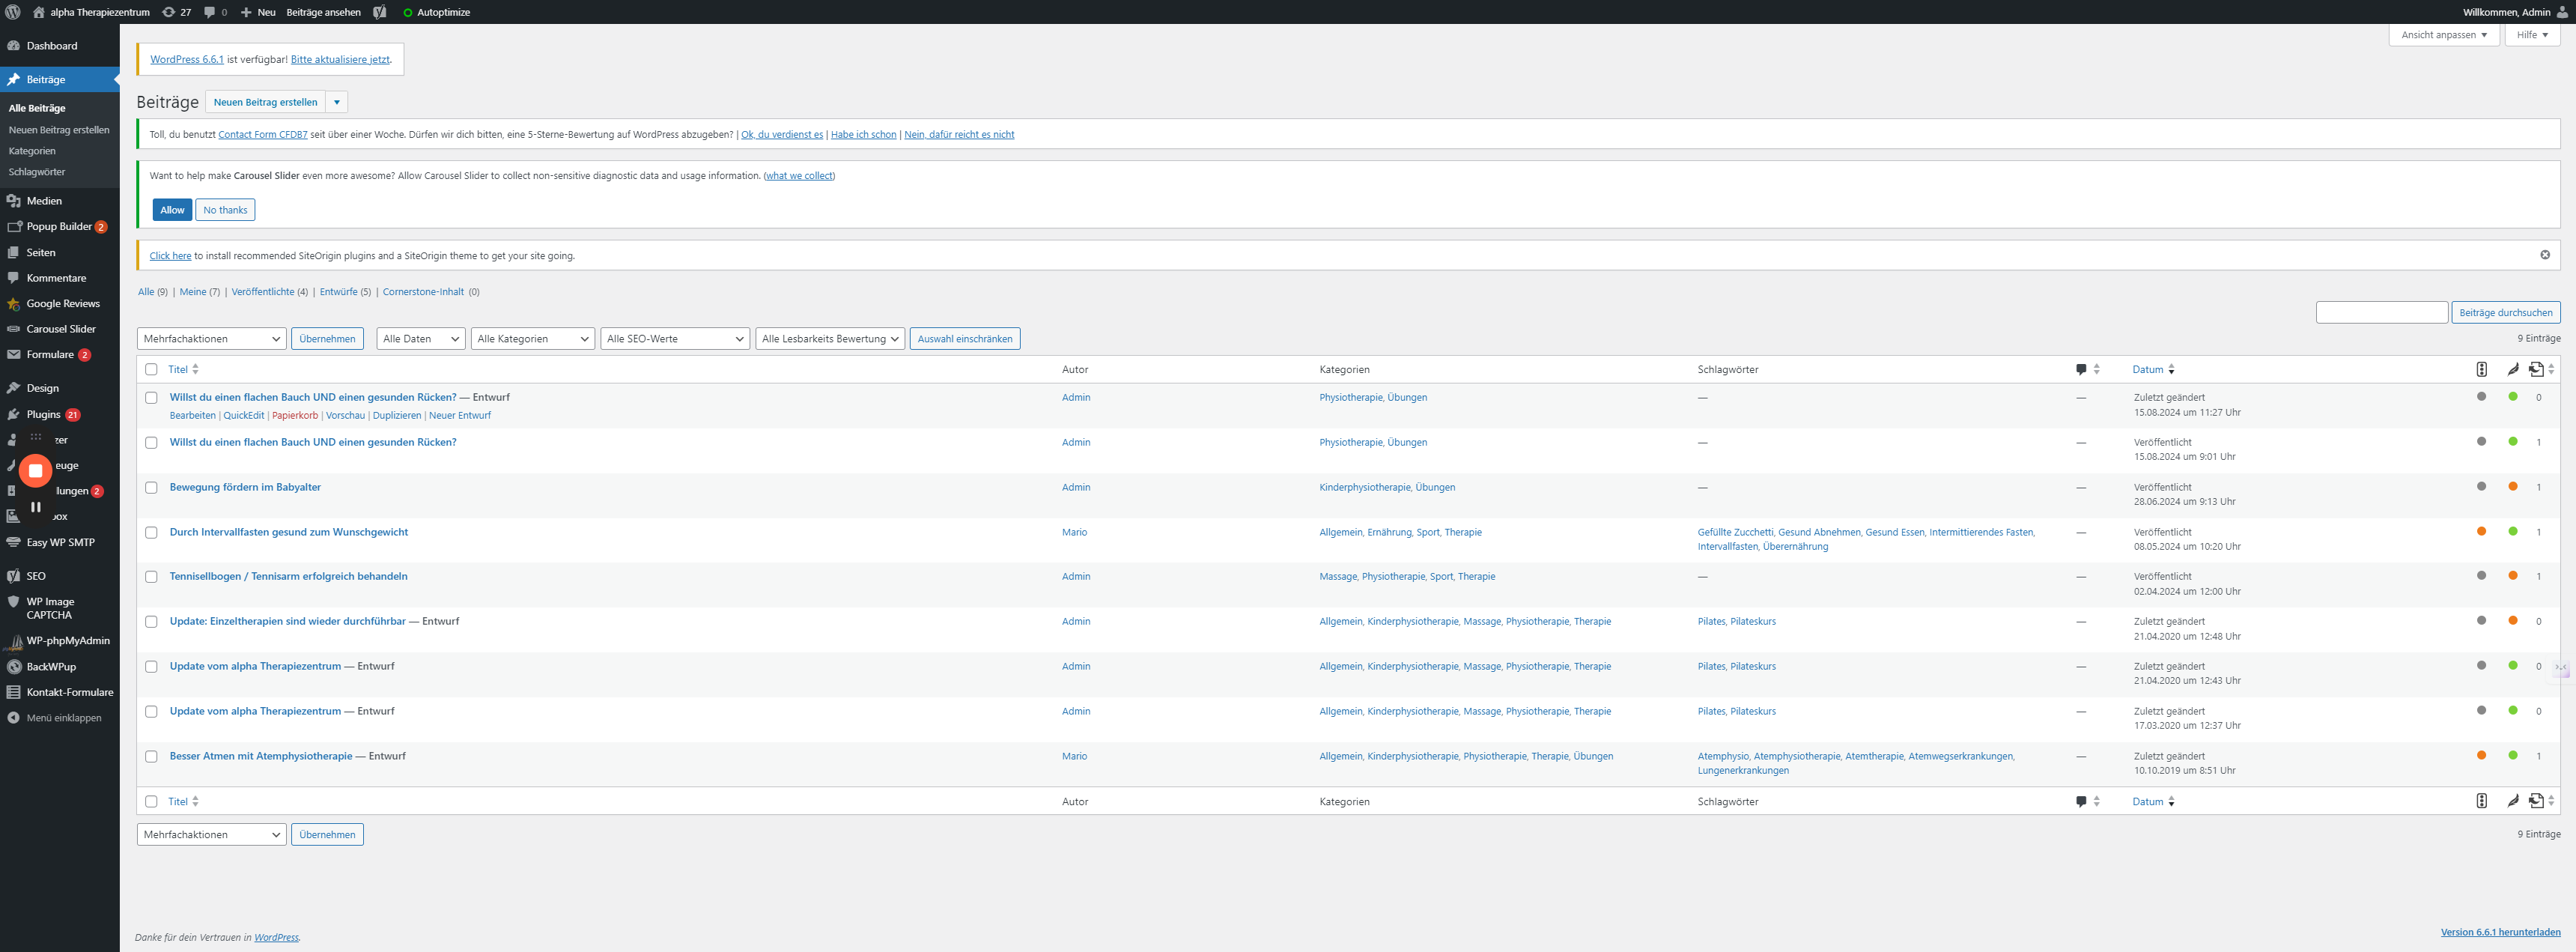The height and width of the screenshot is (952, 2576).
Task: Click the admin user avatar icon
Action: click(2562, 12)
